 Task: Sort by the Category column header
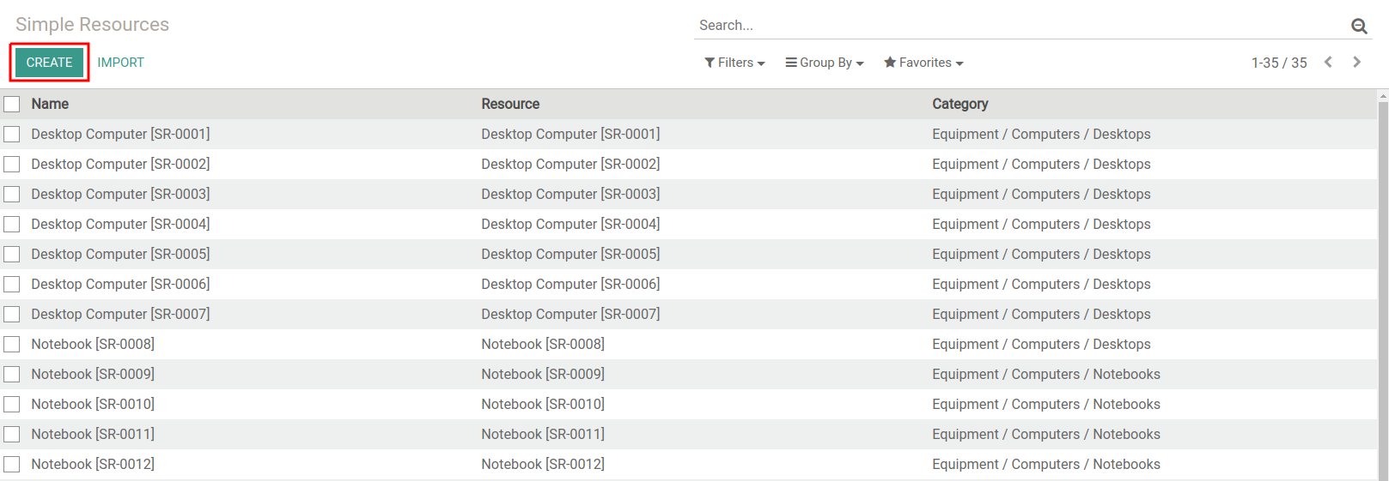pyautogui.click(x=960, y=104)
